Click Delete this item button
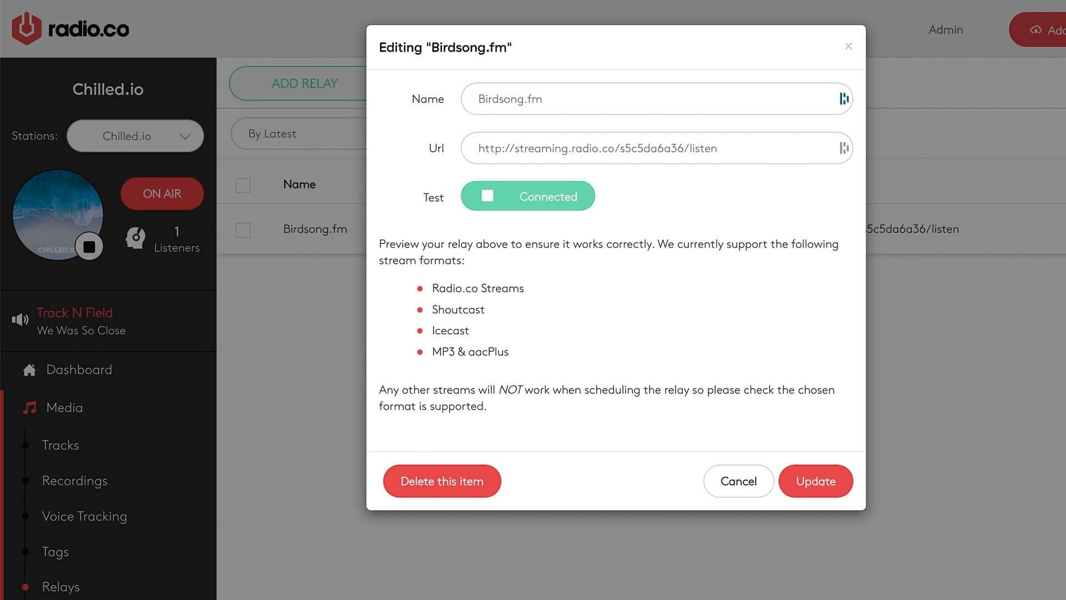Screen dimensions: 1066x600 [x=442, y=481]
